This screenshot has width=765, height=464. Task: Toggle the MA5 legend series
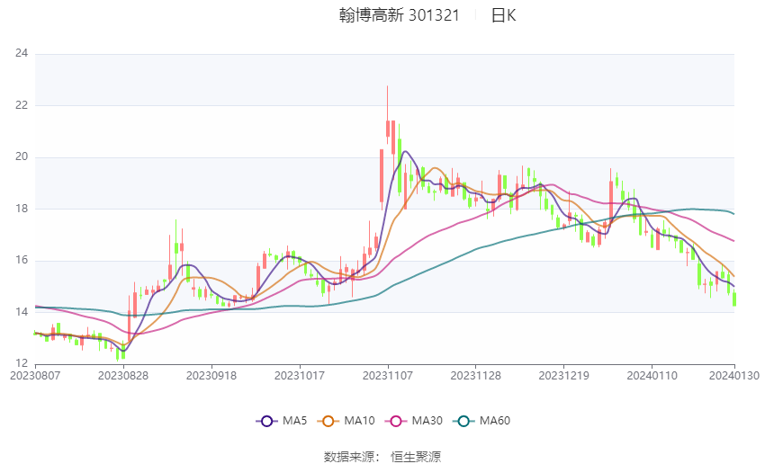[282, 421]
